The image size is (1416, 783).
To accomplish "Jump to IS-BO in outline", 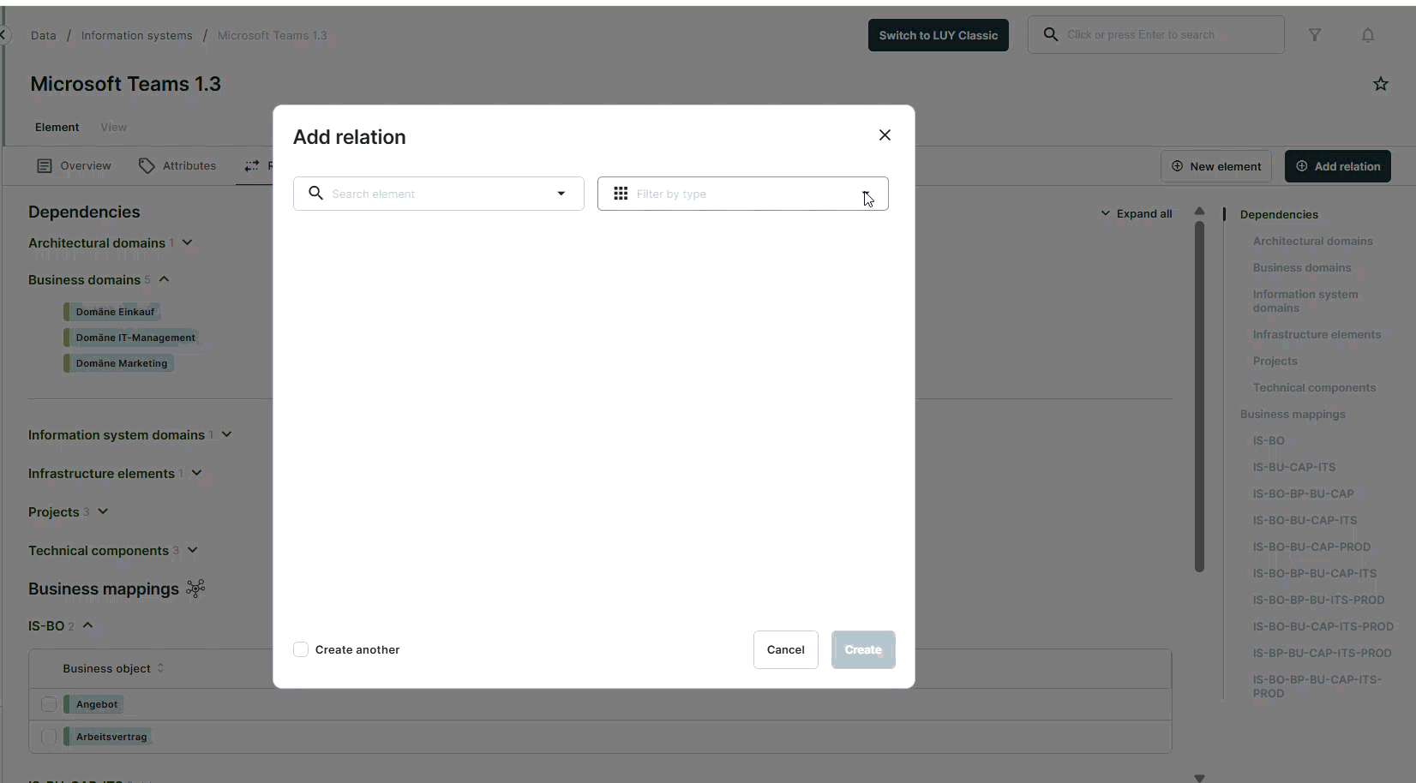I will click(1269, 440).
